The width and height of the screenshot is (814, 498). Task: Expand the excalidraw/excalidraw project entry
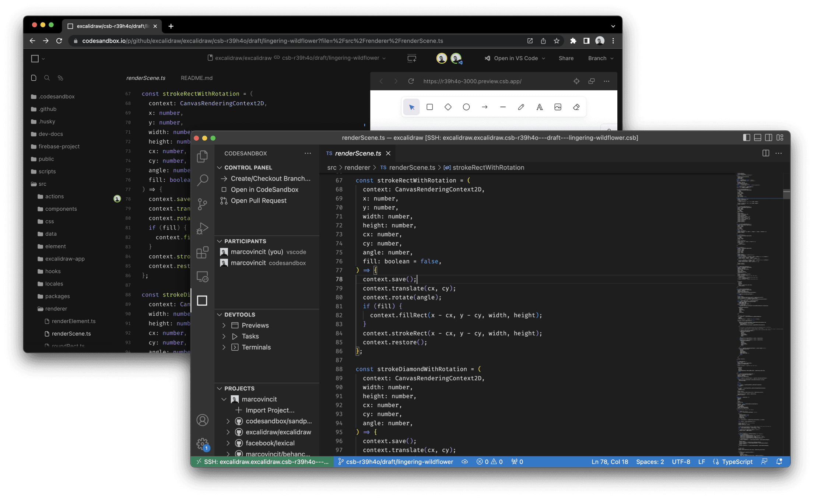[228, 432]
